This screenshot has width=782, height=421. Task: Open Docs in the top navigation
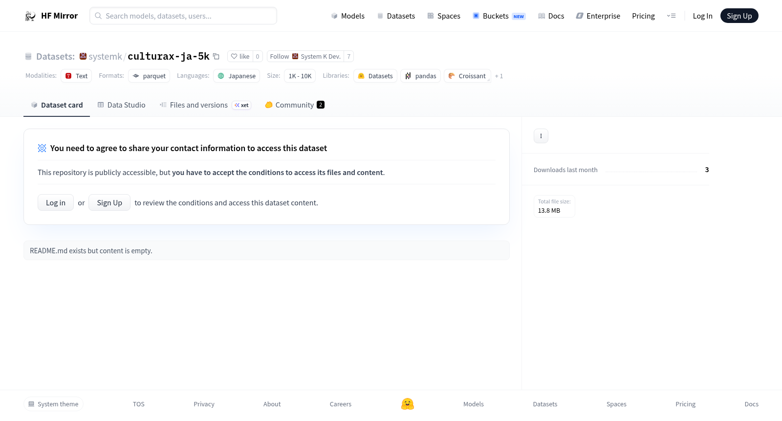(x=551, y=16)
